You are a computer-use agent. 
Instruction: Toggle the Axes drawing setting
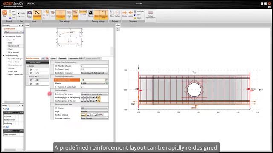(x=96, y=14)
